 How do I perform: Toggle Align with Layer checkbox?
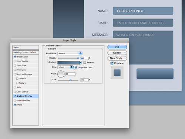click(76, 67)
